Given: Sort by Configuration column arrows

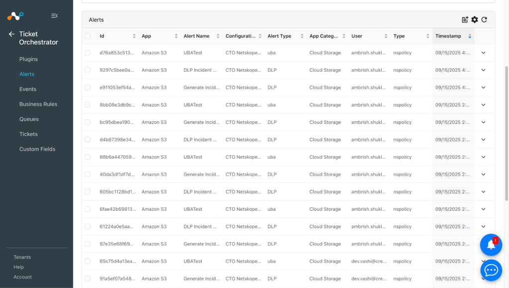Looking at the screenshot, I should click(x=260, y=36).
